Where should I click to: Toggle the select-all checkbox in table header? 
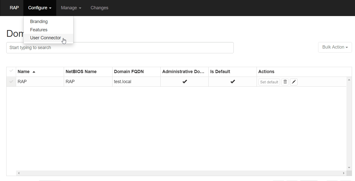pyautogui.click(x=11, y=71)
